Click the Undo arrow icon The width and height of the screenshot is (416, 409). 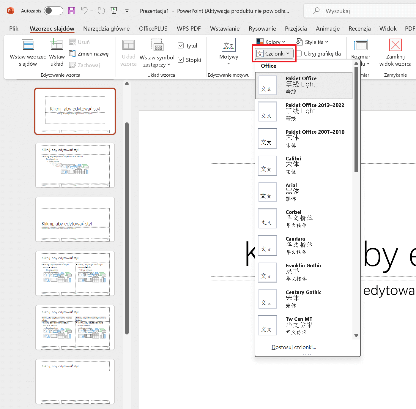pyautogui.click(x=84, y=11)
